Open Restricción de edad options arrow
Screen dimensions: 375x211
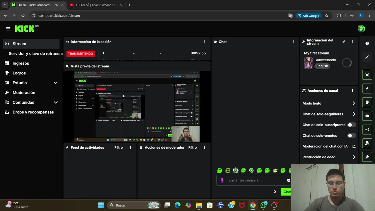(x=354, y=157)
